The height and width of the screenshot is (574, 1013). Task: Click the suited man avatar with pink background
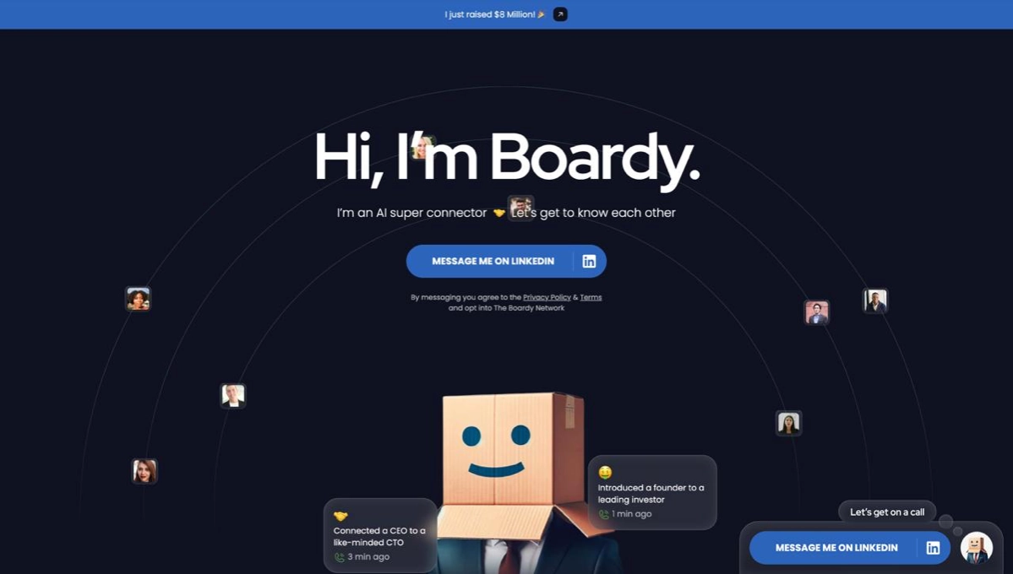point(816,312)
